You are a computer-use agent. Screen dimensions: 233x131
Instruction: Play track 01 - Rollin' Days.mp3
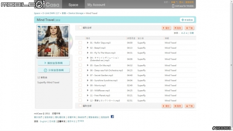88,43
